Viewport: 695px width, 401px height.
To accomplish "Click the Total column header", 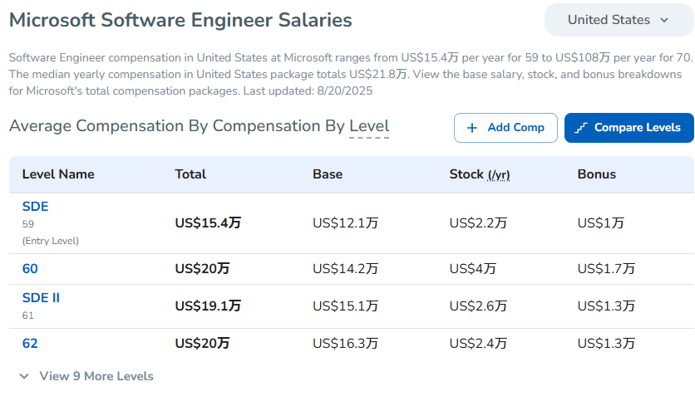I will 190,174.
